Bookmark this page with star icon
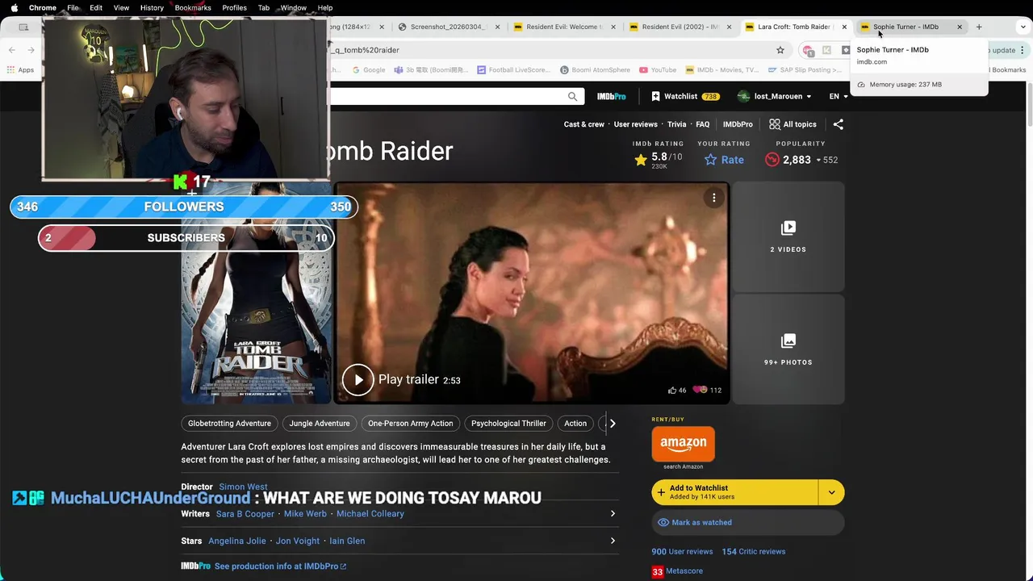Screen dimensions: 1033x581 pos(780,50)
